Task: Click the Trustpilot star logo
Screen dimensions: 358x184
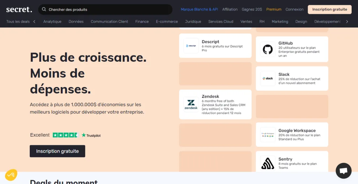Action: point(91,135)
